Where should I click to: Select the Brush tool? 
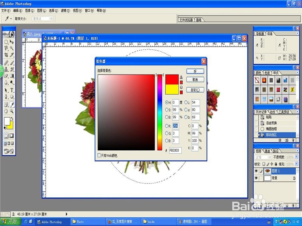pos(12,63)
